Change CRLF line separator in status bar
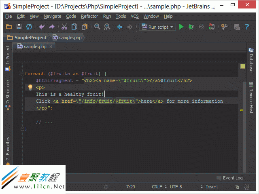 (159, 187)
